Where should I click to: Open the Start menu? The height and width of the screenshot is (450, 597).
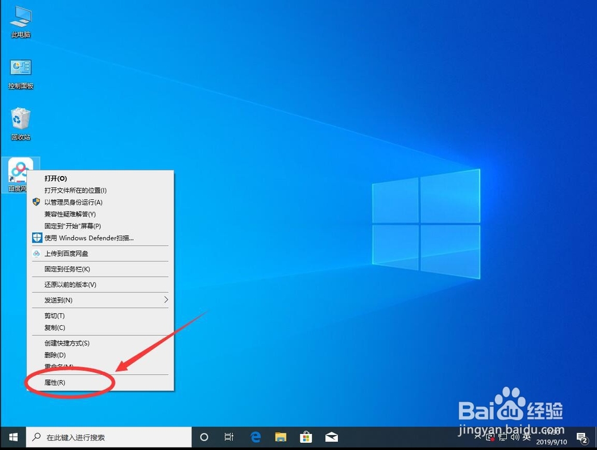point(12,437)
